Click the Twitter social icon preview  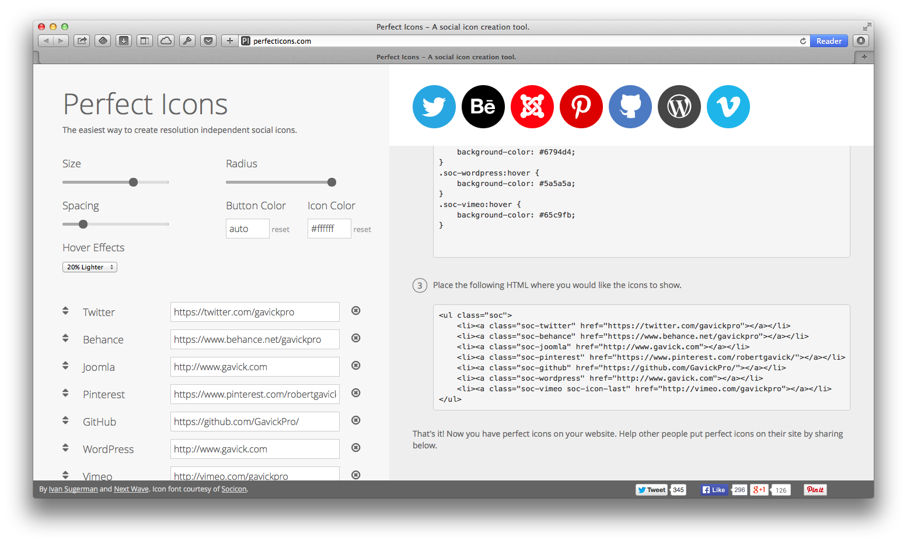[434, 107]
